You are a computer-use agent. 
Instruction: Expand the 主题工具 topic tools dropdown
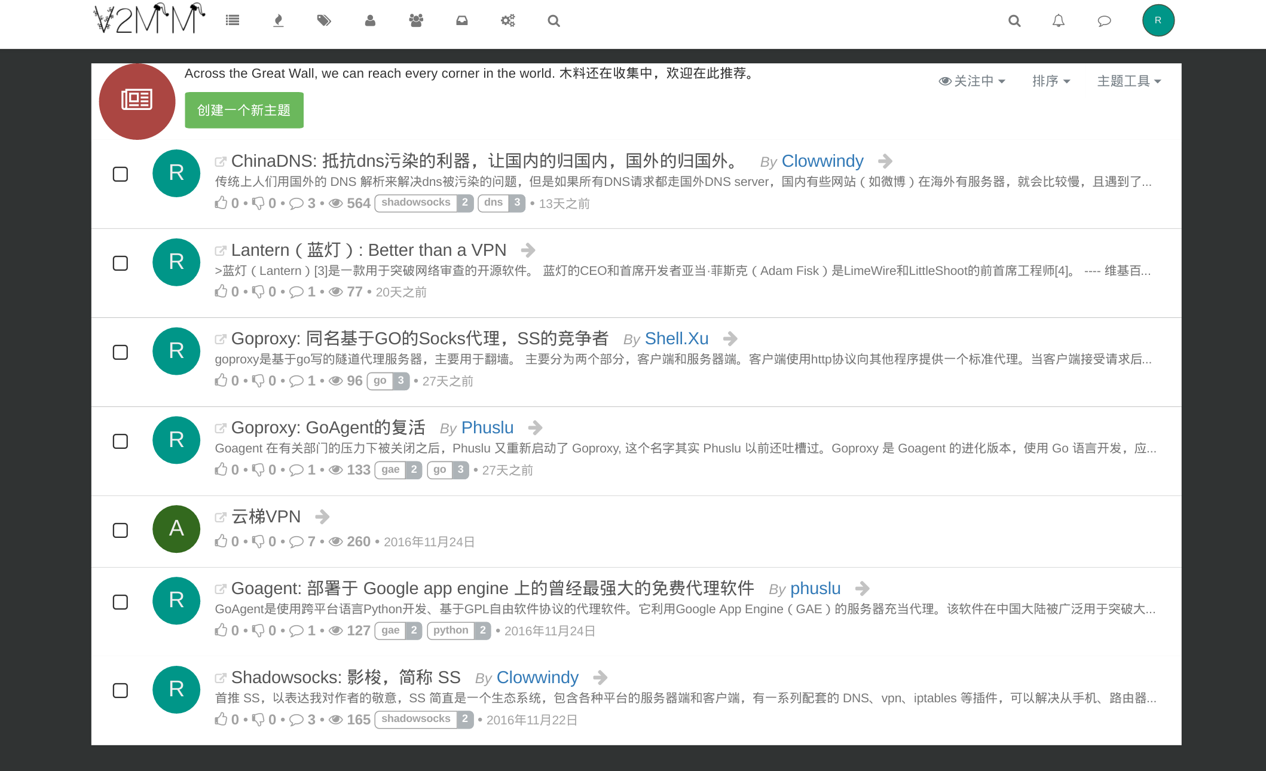pos(1129,81)
